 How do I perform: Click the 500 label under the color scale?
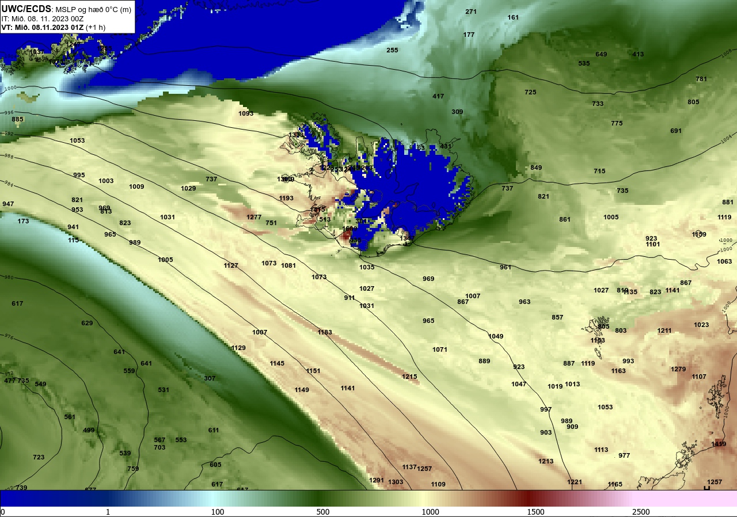[x=322, y=512]
